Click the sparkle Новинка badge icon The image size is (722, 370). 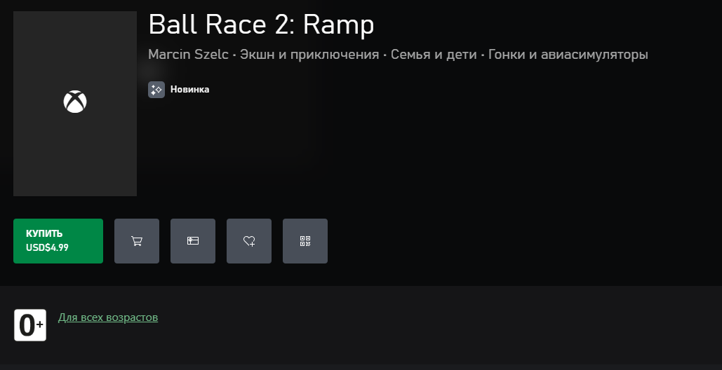[156, 90]
